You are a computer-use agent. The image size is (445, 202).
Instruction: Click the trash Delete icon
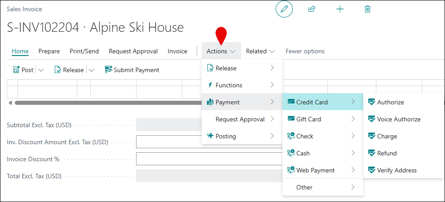[x=367, y=9]
